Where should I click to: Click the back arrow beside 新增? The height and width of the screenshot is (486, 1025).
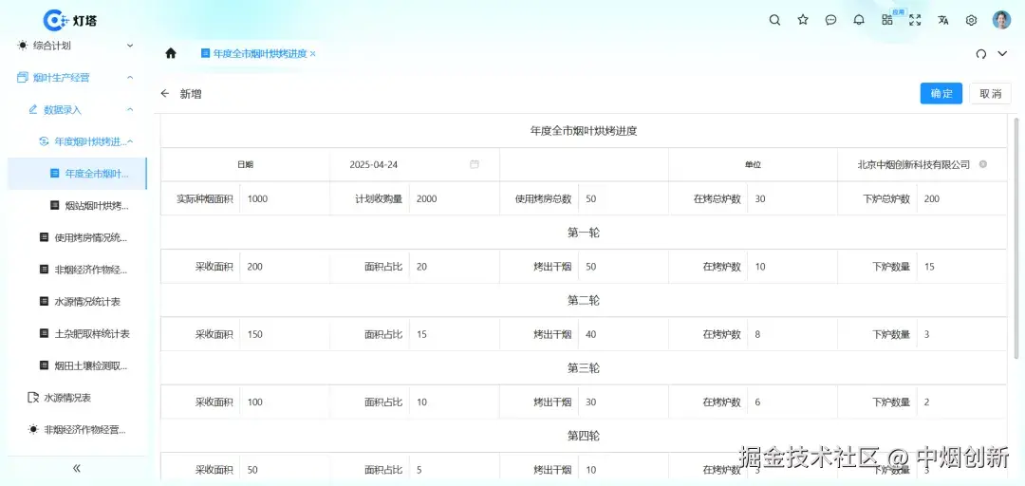[165, 94]
